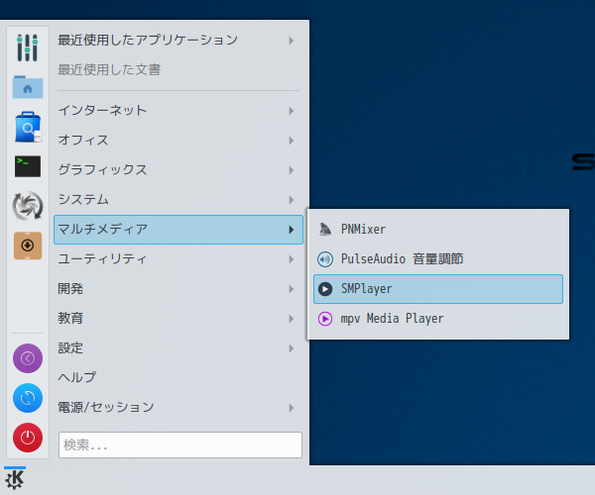Click the blue restart circular icon
This screenshot has width=595, height=495.
(x=28, y=398)
